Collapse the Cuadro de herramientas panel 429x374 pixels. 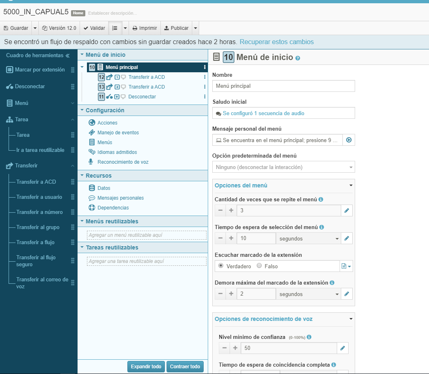[x=67, y=56]
